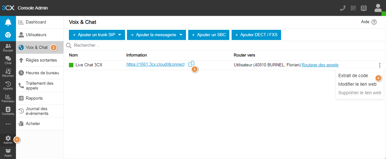This screenshot has height=159, width=386.
Task: Open the QR code icon in header
Action: click(x=353, y=8)
